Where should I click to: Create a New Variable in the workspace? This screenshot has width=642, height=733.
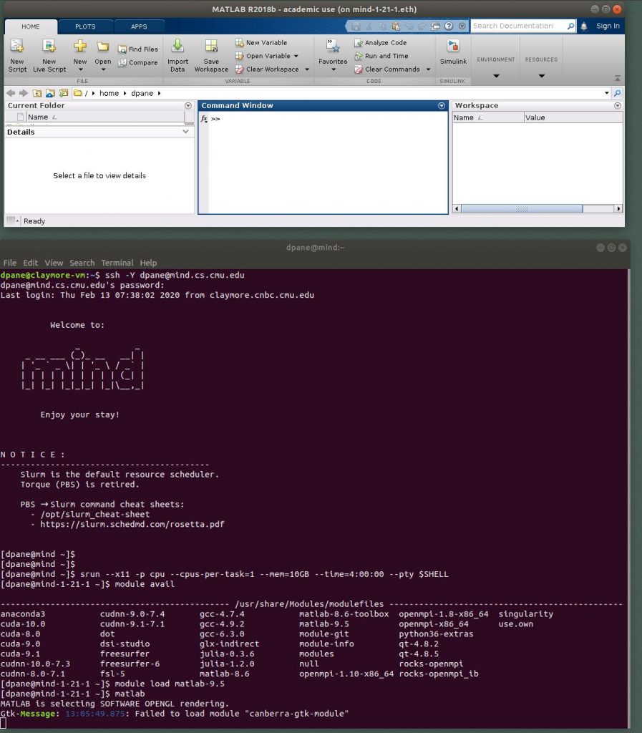click(x=266, y=42)
